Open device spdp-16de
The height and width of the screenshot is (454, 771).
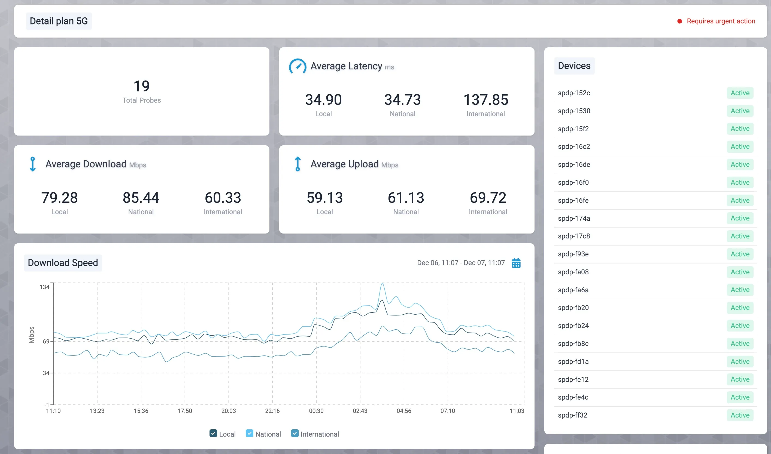click(655, 165)
